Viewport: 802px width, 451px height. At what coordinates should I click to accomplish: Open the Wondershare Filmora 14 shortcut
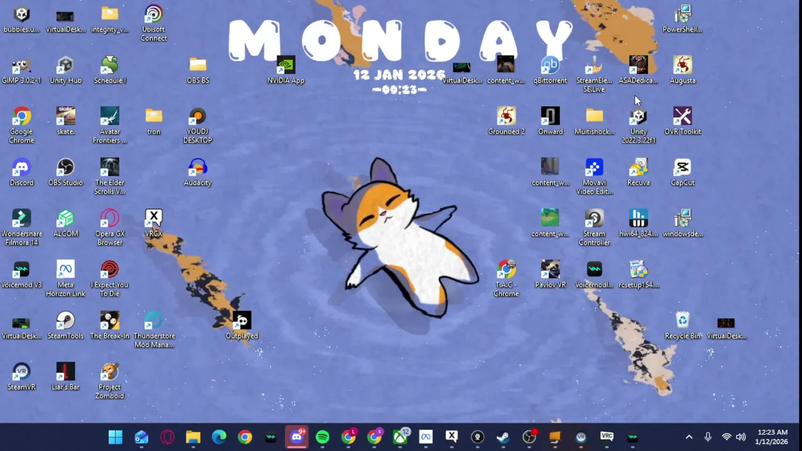click(21, 227)
